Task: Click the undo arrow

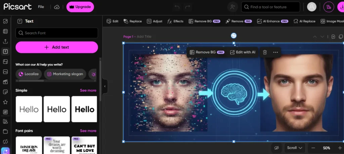Action: click(x=177, y=7)
